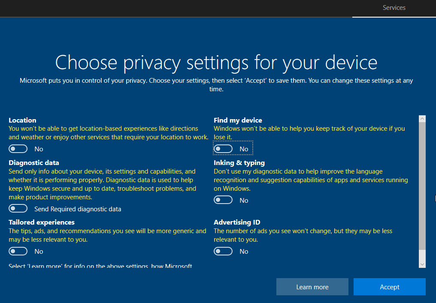Screen dimensions: 436x303
Task: Click the scrollbar down arrow
Action: (x=422, y=264)
